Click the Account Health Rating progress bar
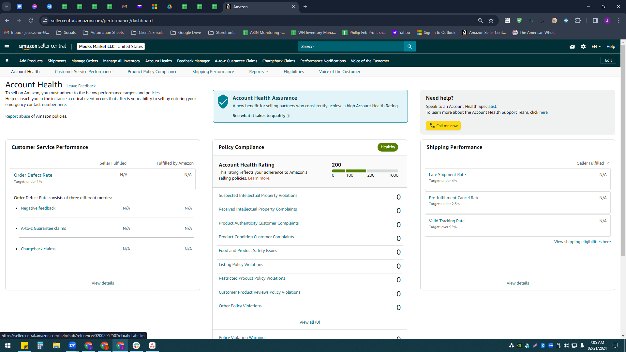 point(365,171)
